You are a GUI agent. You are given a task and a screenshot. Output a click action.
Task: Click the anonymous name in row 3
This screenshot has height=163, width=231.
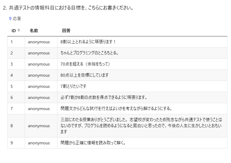coord(39,64)
